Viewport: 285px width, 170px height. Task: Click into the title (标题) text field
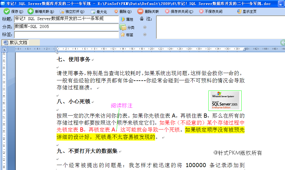[66, 19]
